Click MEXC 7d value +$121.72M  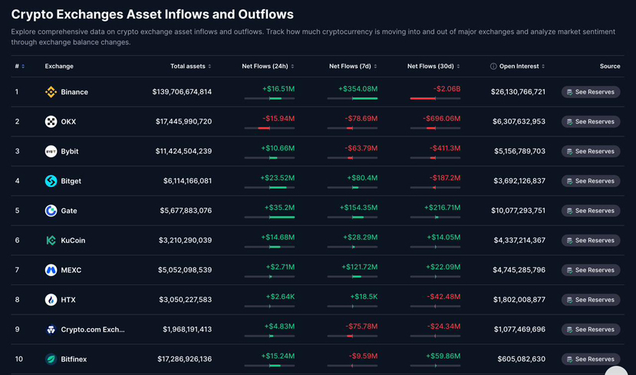coord(359,267)
